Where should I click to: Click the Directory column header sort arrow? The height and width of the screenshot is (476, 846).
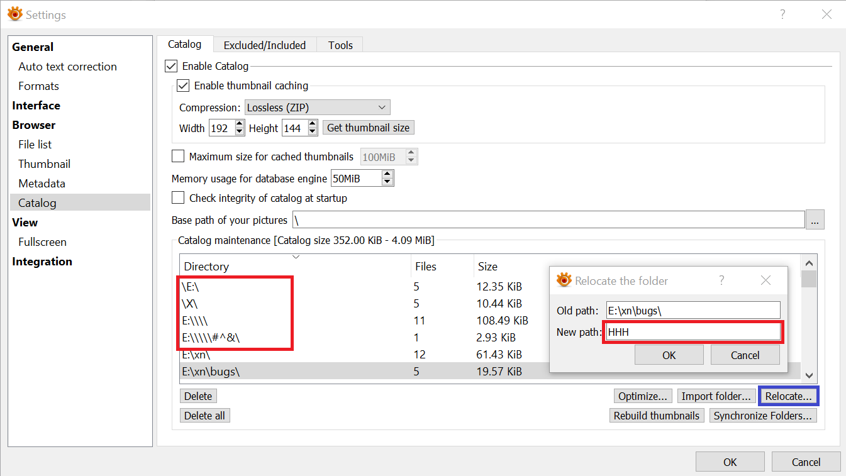pos(296,257)
